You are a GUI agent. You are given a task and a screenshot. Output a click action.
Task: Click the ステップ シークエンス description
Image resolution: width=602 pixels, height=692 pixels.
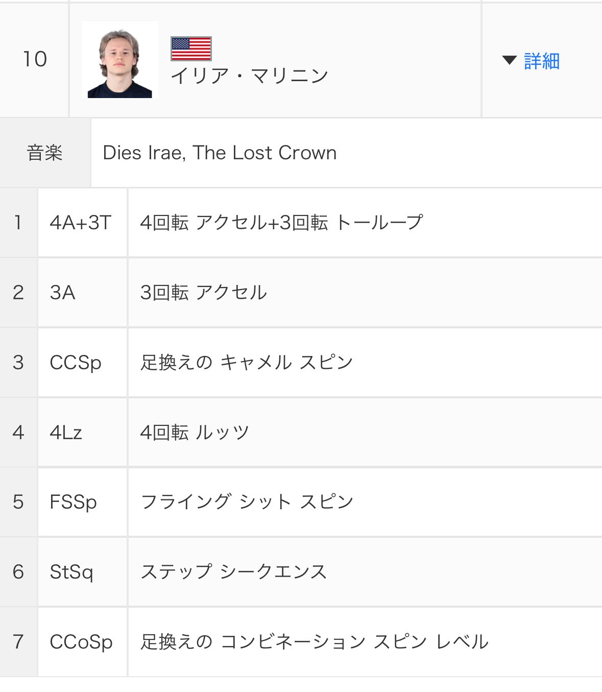[233, 572]
